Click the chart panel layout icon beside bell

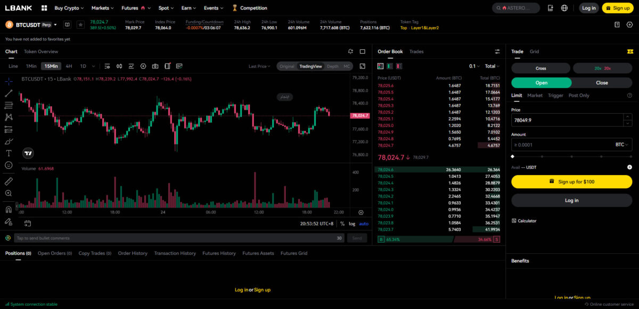(362, 51)
